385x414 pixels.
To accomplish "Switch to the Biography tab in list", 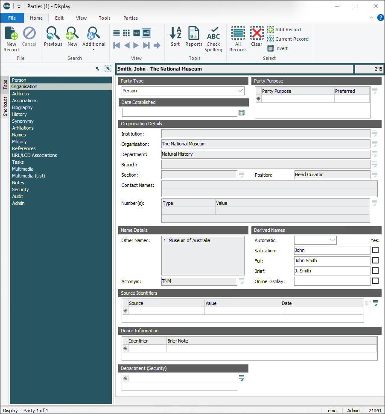I will 22,107.
